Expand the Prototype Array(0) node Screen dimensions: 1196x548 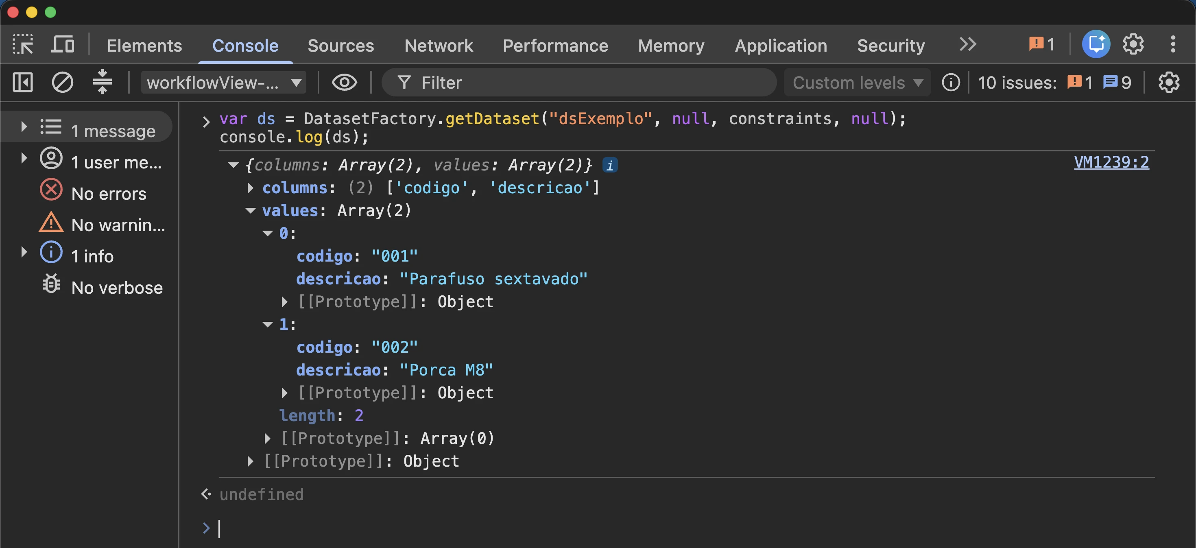click(x=267, y=439)
